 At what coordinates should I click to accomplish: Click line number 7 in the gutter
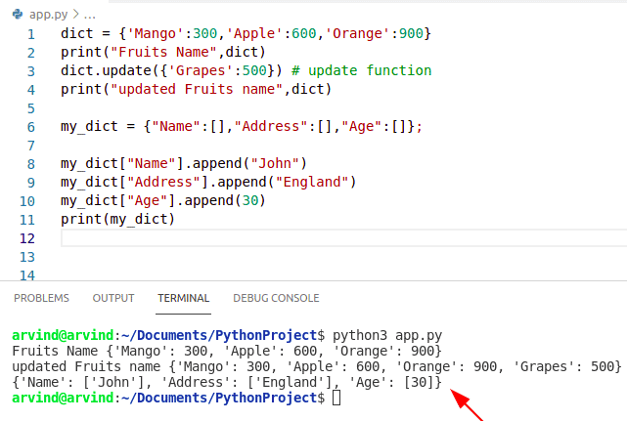[x=30, y=146]
